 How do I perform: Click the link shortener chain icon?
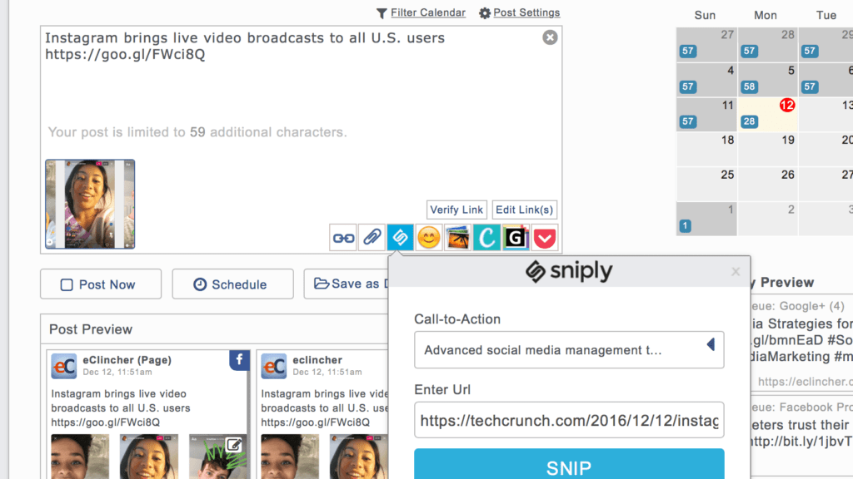[x=343, y=238]
